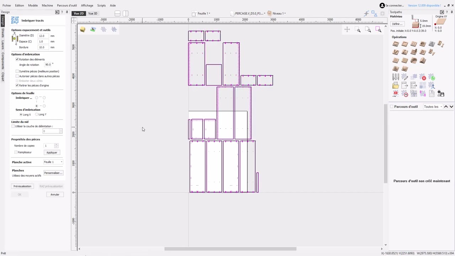The width and height of the screenshot is (455, 256).
Task: Check the Remplisseur checkbox
Action: click(16, 152)
